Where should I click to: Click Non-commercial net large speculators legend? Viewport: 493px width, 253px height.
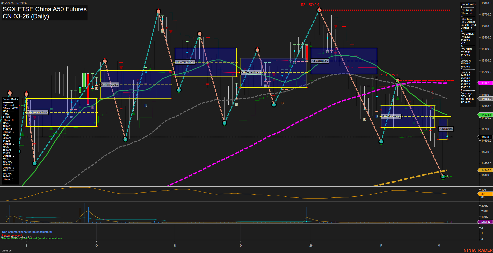pyautogui.click(x=27, y=232)
